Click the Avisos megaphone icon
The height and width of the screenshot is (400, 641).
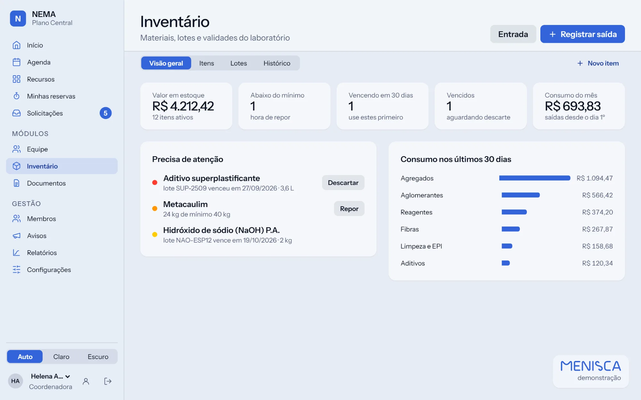tap(16, 236)
